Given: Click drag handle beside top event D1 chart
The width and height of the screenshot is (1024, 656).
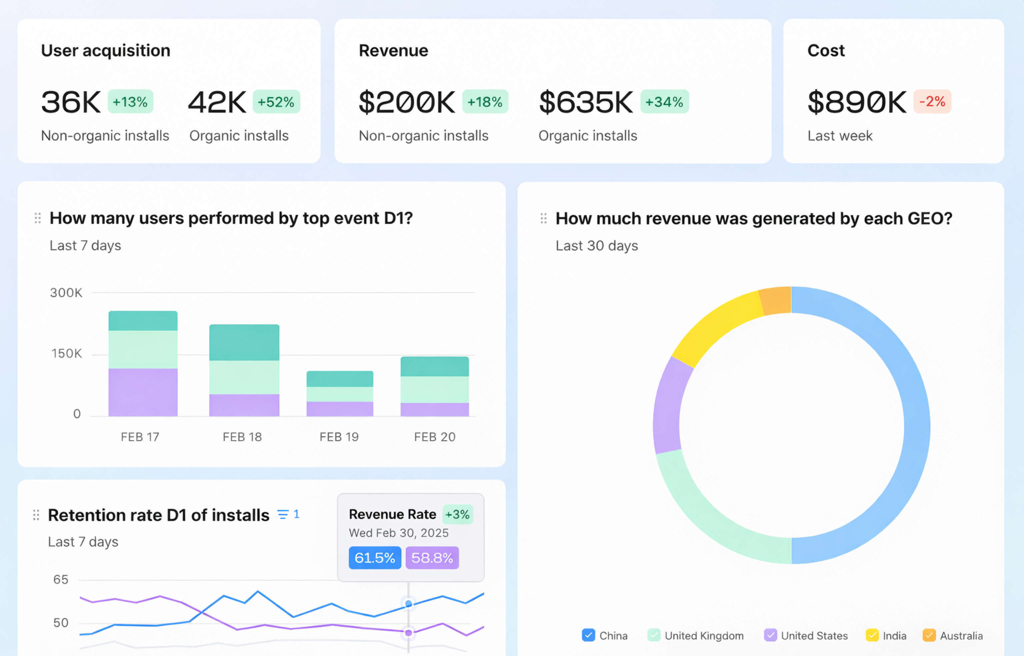Looking at the screenshot, I should 38,218.
